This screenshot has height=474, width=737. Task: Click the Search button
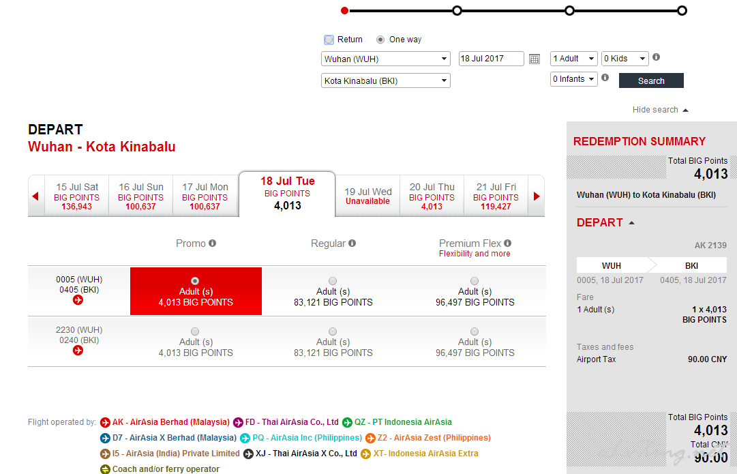click(x=651, y=80)
